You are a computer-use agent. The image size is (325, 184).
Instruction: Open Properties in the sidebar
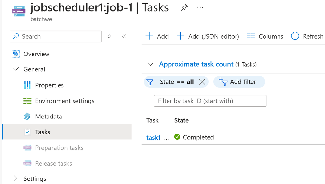click(x=49, y=85)
